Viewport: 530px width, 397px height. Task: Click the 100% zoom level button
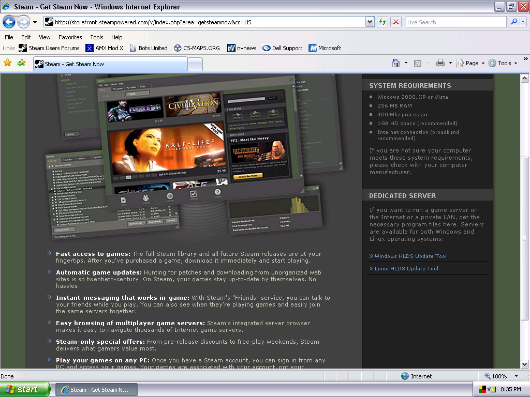point(496,376)
